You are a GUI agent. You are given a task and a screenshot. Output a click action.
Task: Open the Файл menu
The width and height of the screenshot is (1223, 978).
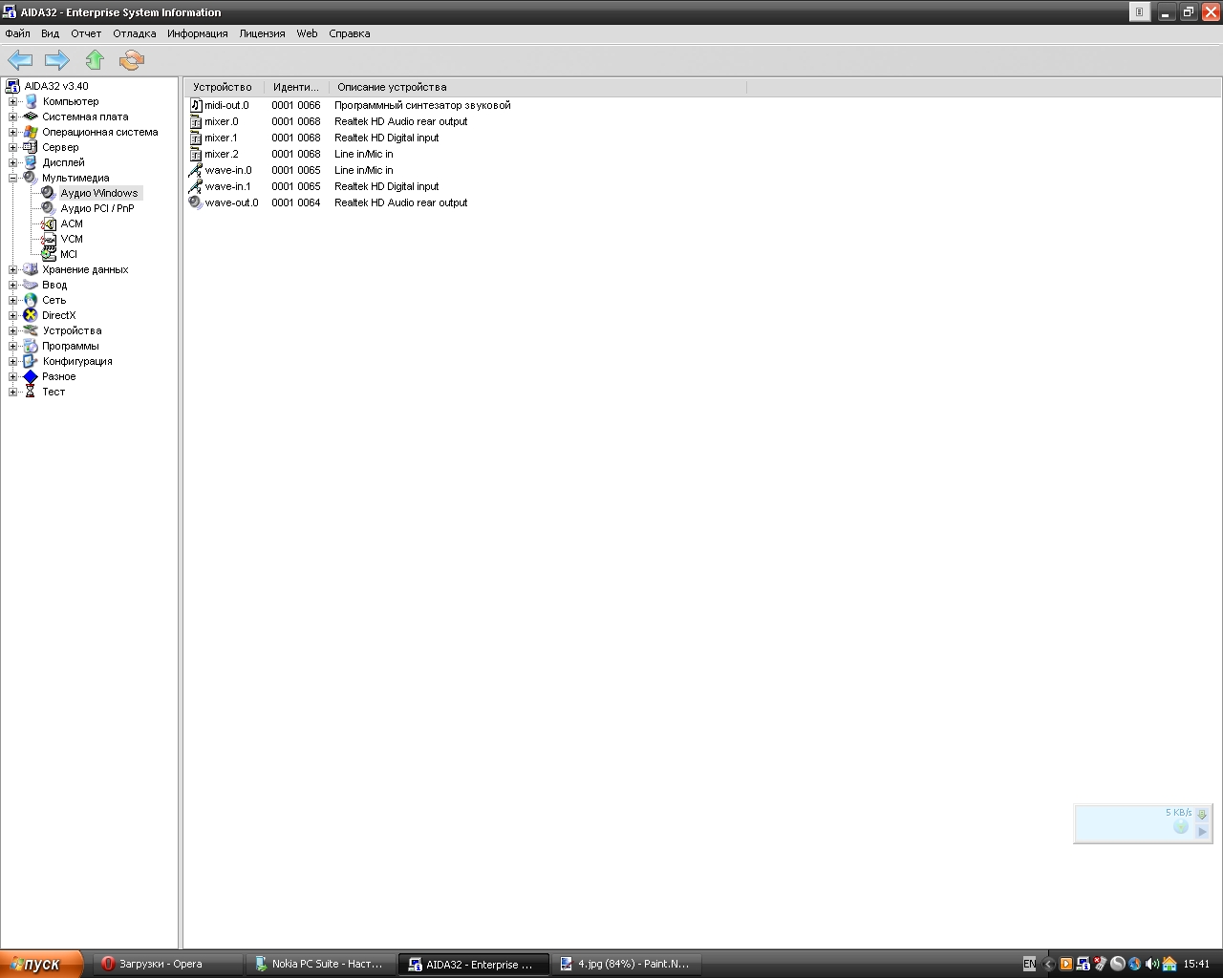coord(17,33)
